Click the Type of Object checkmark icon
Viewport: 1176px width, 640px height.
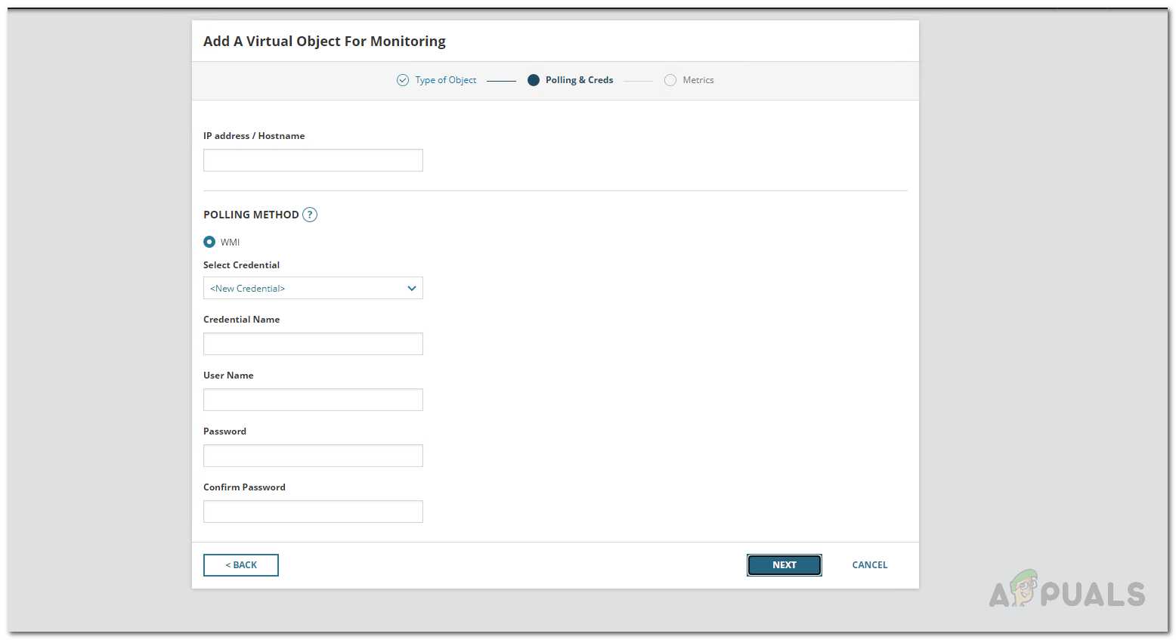click(x=403, y=80)
